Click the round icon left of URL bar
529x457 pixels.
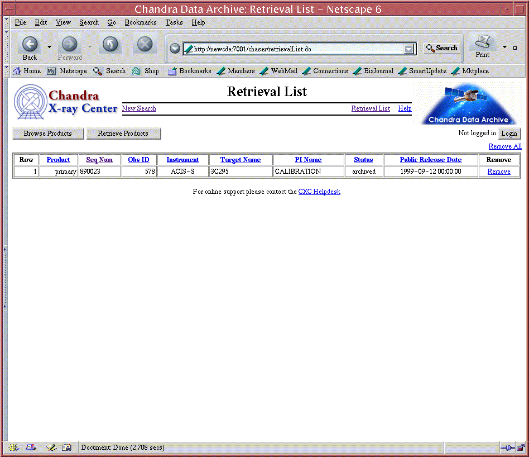(x=175, y=49)
